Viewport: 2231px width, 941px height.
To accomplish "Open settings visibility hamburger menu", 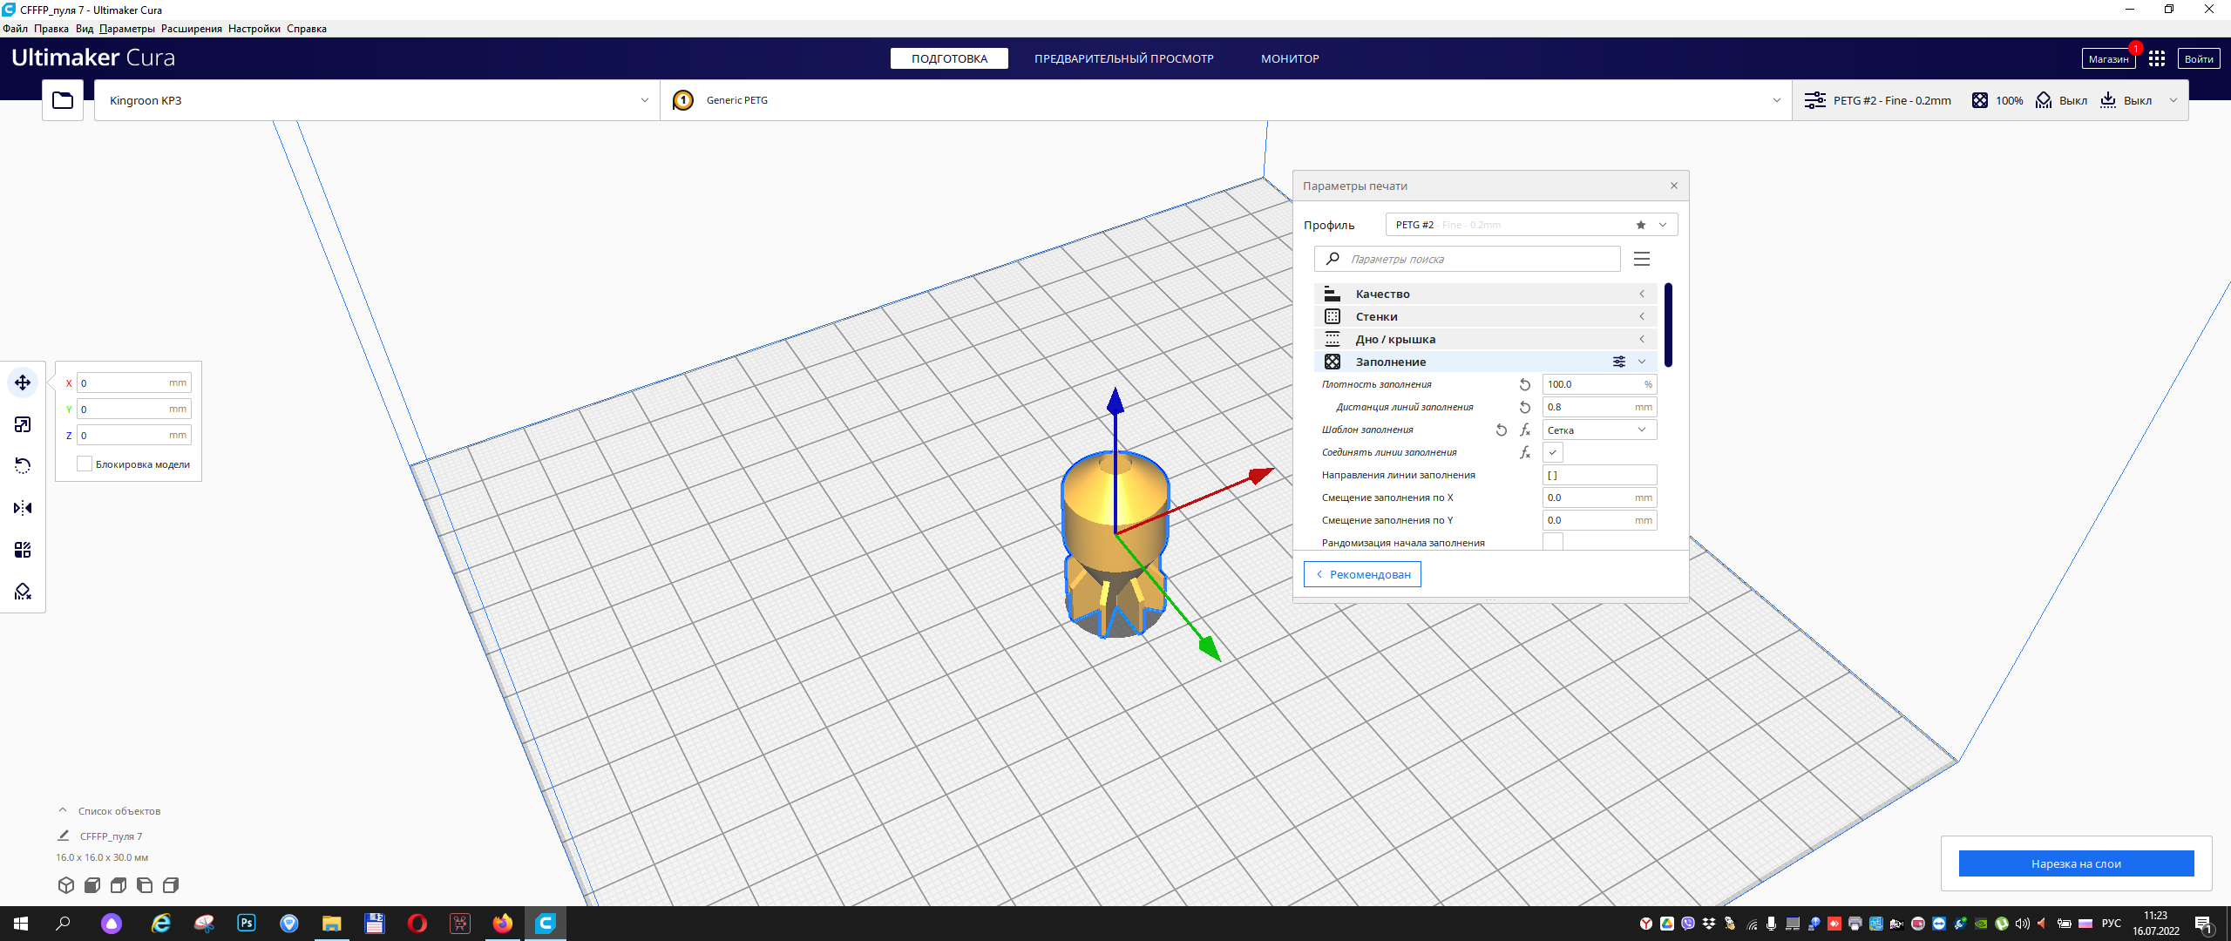I will pyautogui.click(x=1642, y=259).
